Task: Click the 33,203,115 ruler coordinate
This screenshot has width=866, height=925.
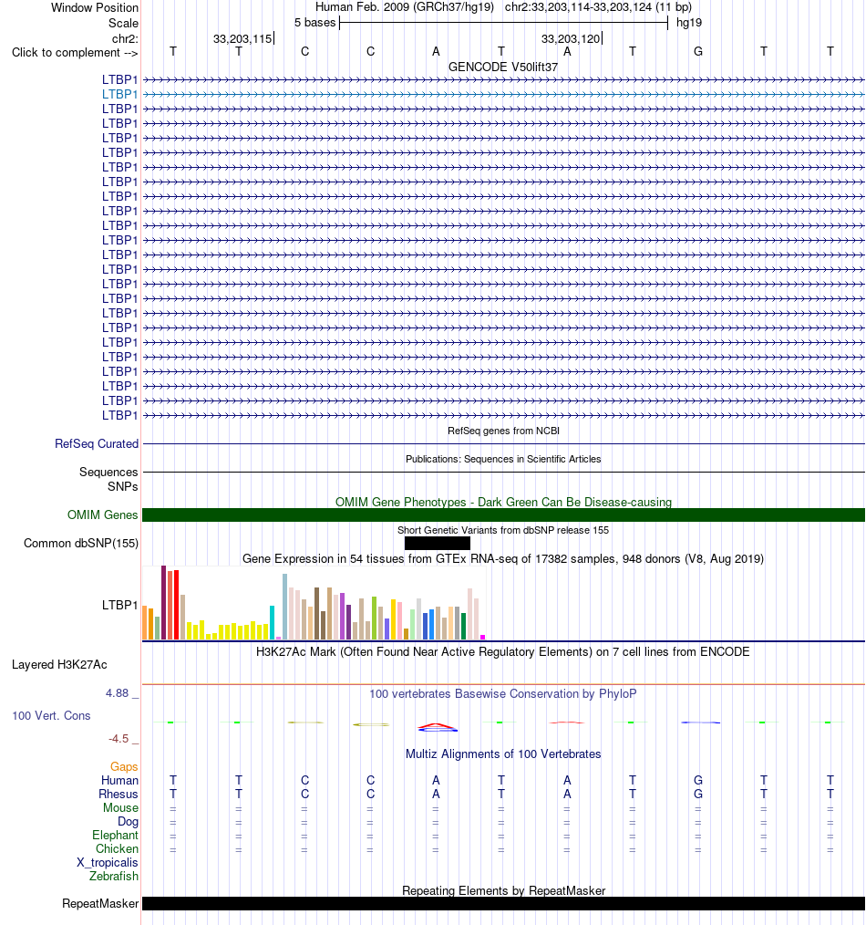Action: point(242,39)
